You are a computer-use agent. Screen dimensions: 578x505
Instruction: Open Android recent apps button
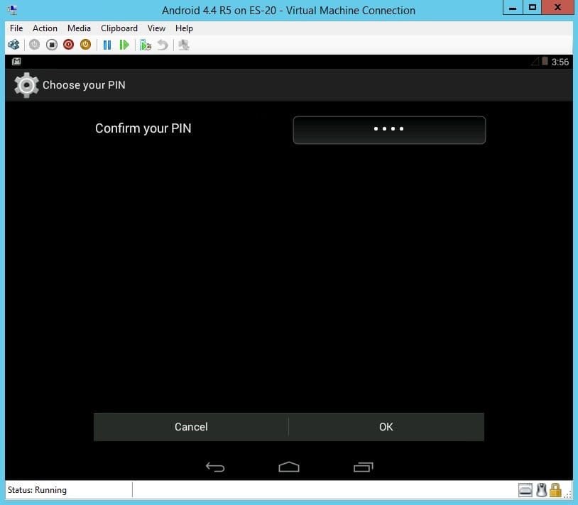tap(364, 467)
